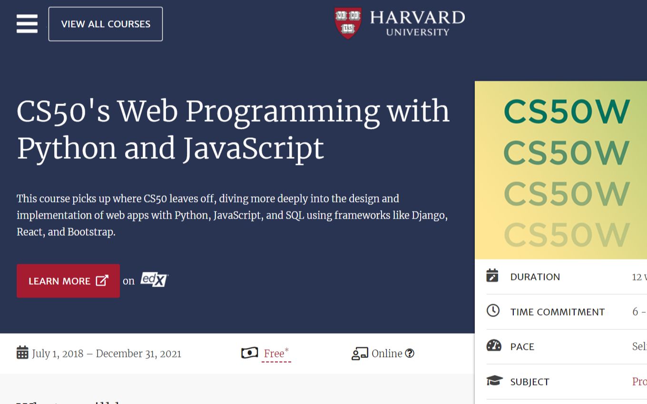Image resolution: width=647 pixels, height=404 pixels.
Task: Click the course description paragraph
Action: point(232,215)
